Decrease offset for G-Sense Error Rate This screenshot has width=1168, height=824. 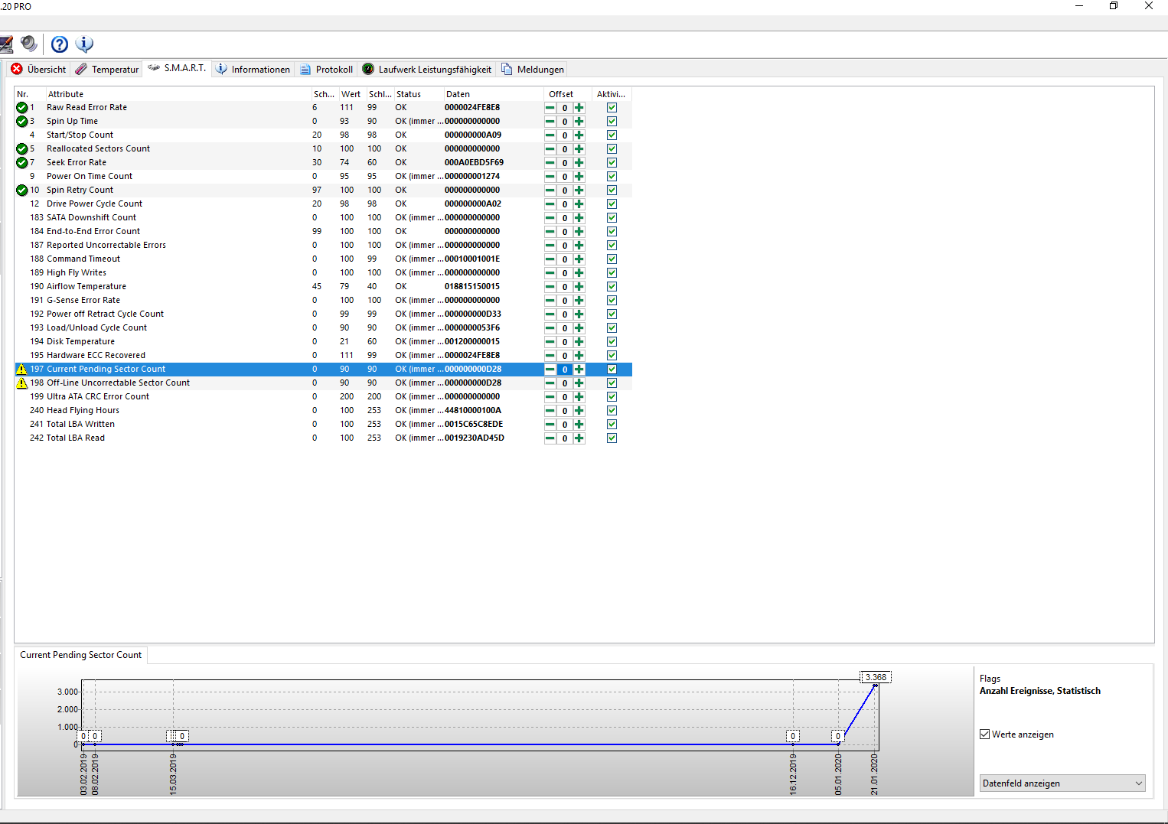point(550,301)
